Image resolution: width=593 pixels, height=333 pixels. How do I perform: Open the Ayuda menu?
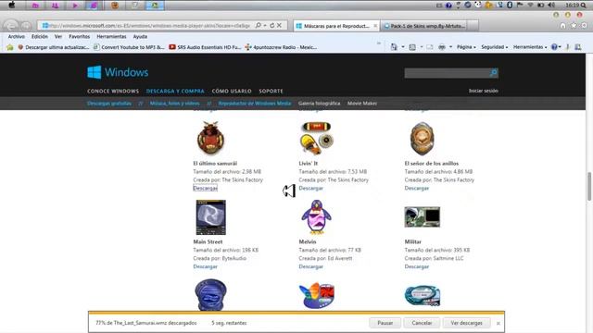140,37
